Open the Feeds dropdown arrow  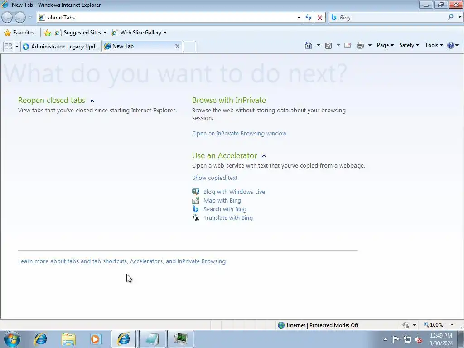pyautogui.click(x=338, y=45)
